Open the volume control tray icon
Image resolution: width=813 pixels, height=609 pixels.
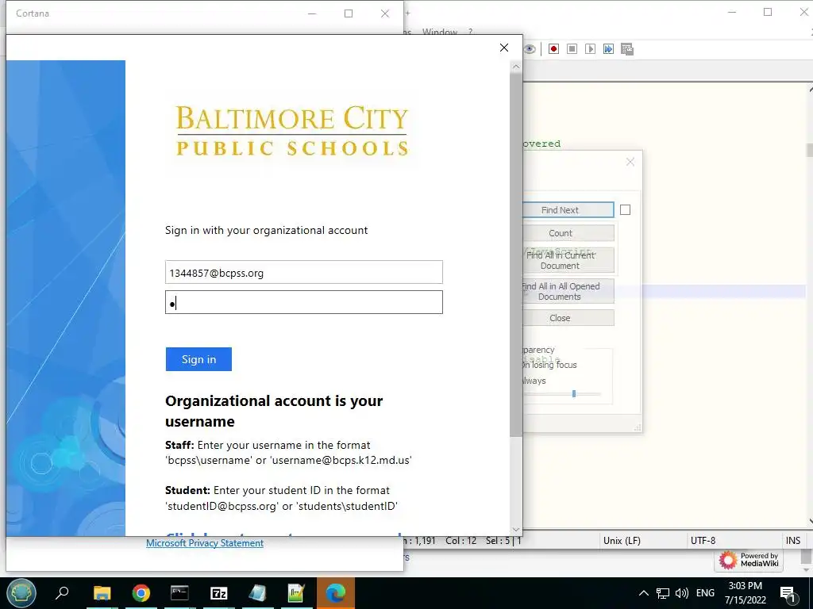pyautogui.click(x=682, y=593)
